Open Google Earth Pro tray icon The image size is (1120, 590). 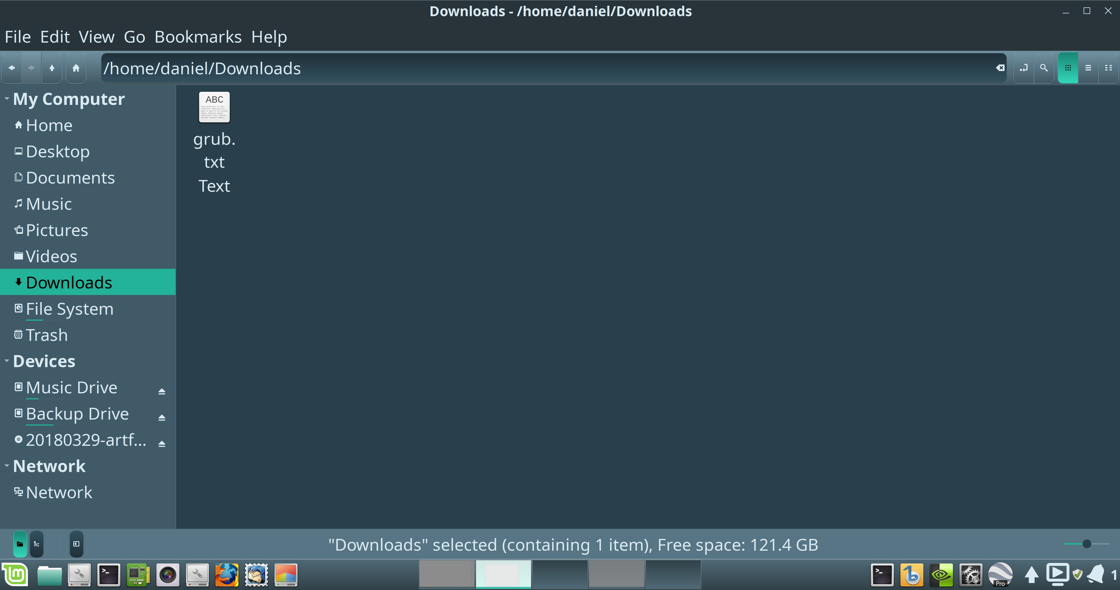(x=1000, y=574)
